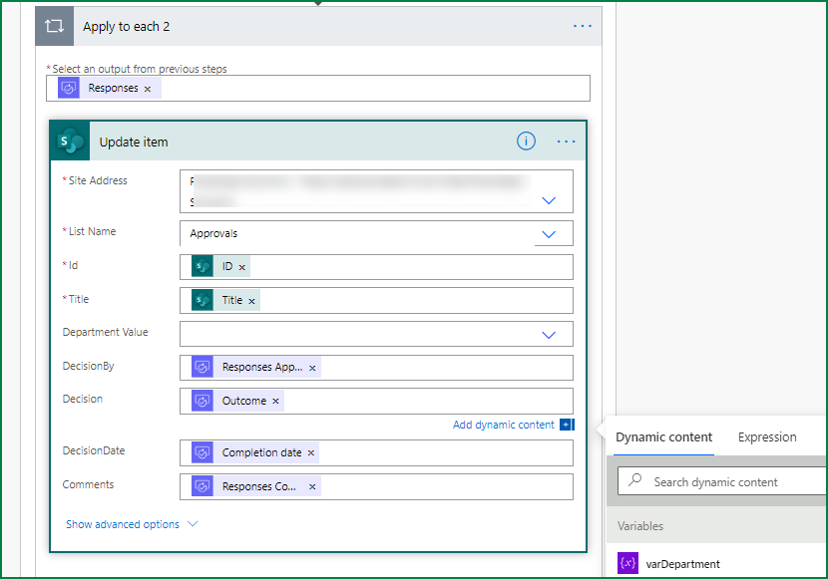The width and height of the screenshot is (828, 579).
Task: Click inside the DecisionDate field
Action: (376, 453)
